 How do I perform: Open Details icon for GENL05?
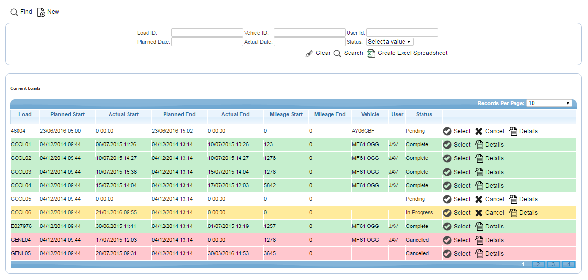pos(479,254)
